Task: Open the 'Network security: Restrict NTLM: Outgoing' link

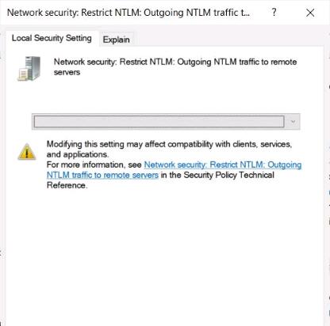Action: pyautogui.click(x=223, y=165)
